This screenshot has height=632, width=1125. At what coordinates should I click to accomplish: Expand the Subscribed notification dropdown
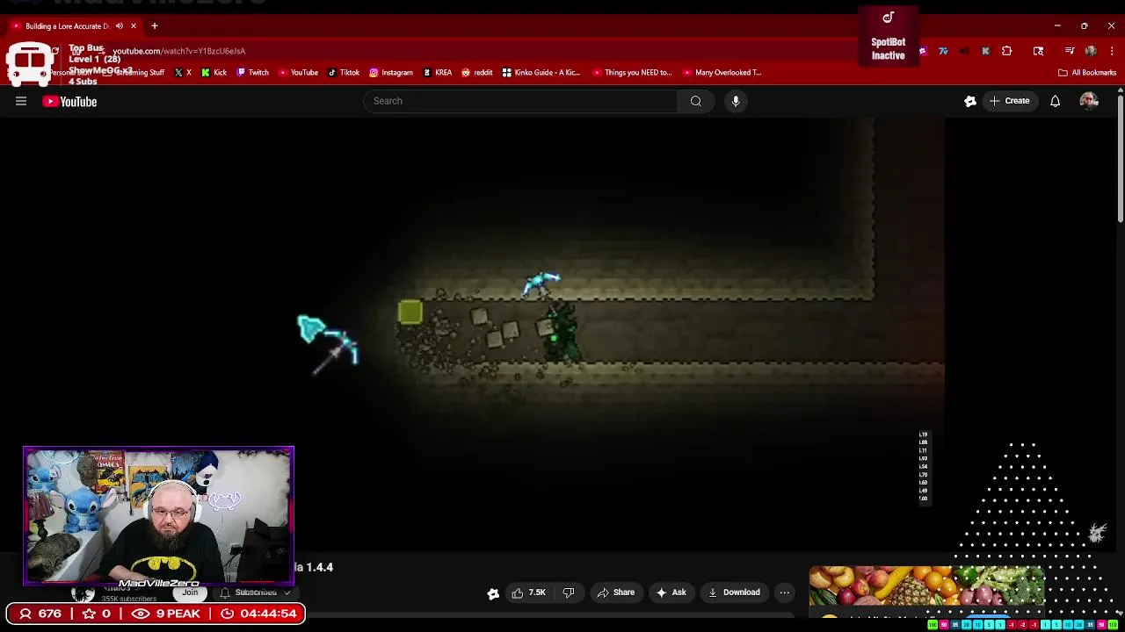256,592
